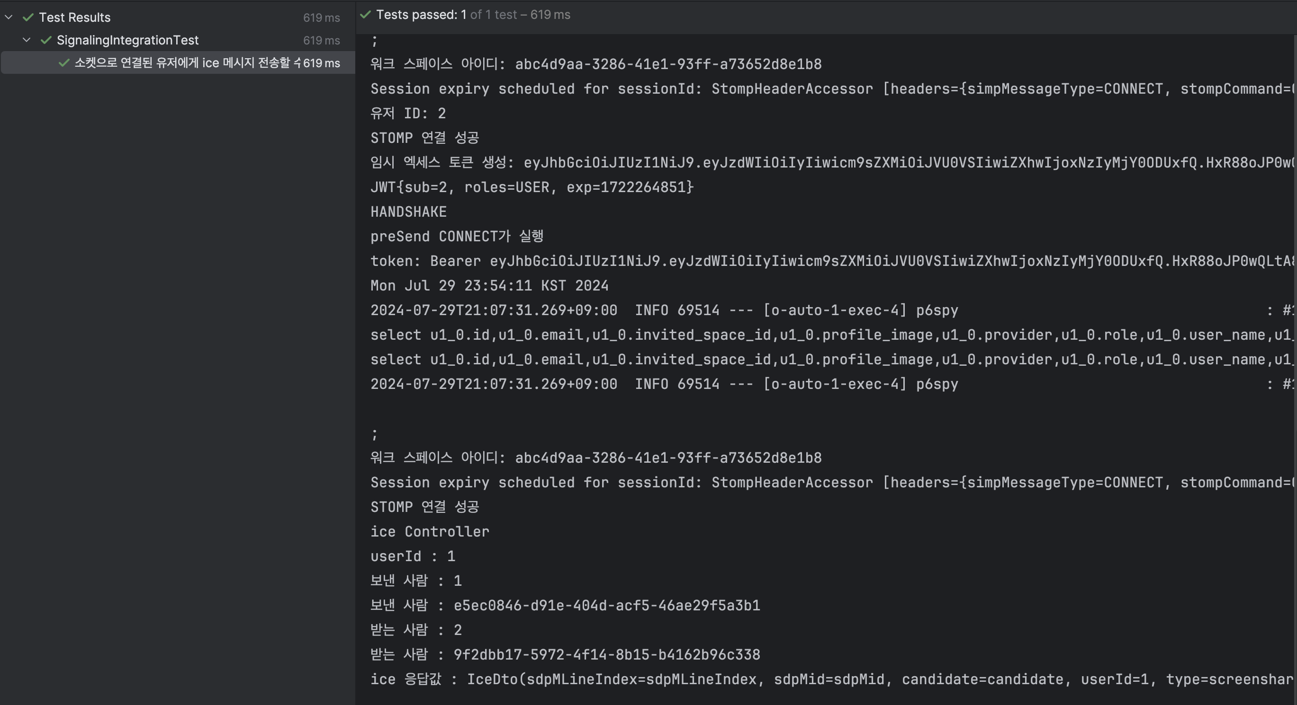Select the Test Results tree node

pyautogui.click(x=74, y=17)
